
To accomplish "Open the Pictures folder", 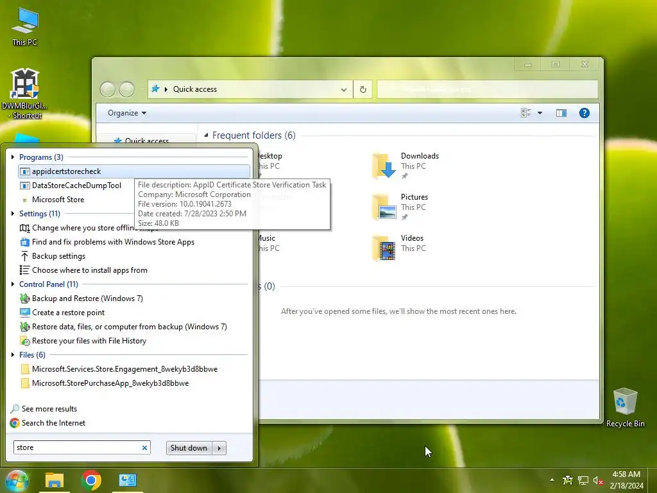I will [x=400, y=207].
